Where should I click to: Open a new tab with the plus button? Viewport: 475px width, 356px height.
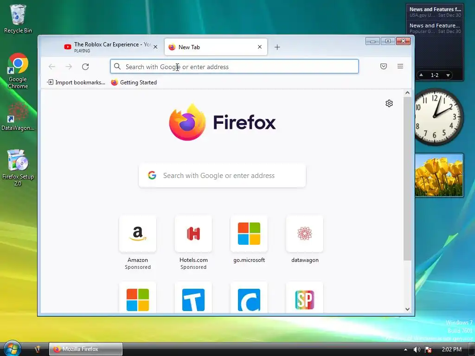coord(277,47)
